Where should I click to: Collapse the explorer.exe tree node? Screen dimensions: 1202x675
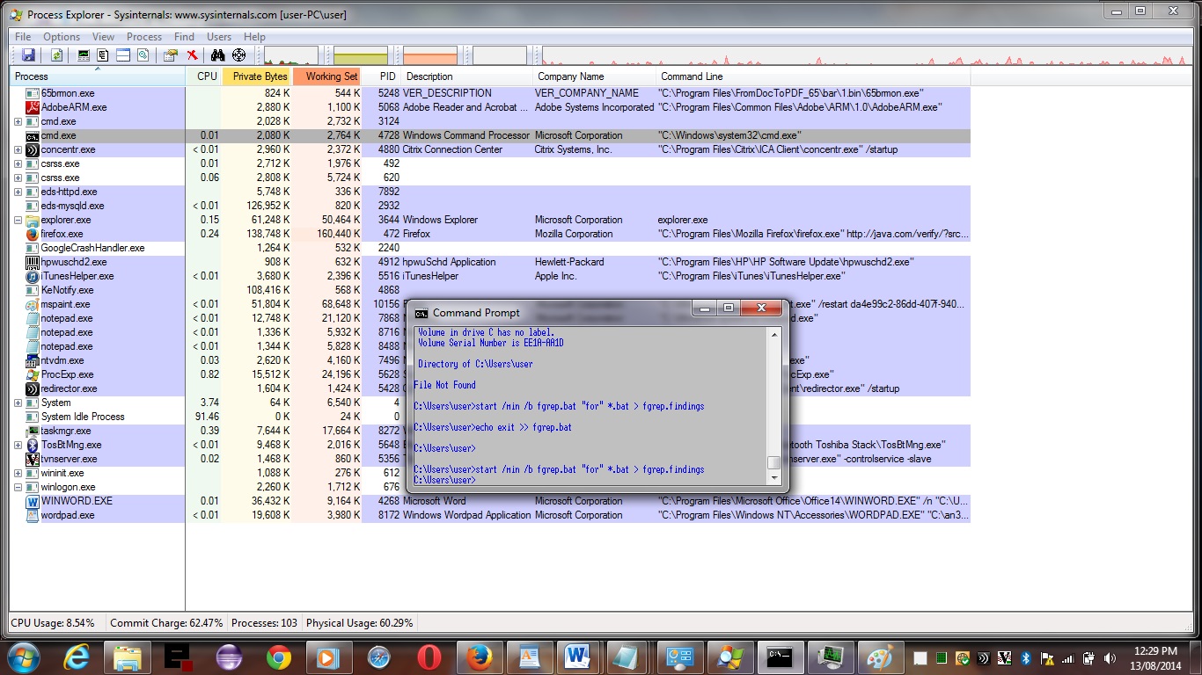click(18, 220)
